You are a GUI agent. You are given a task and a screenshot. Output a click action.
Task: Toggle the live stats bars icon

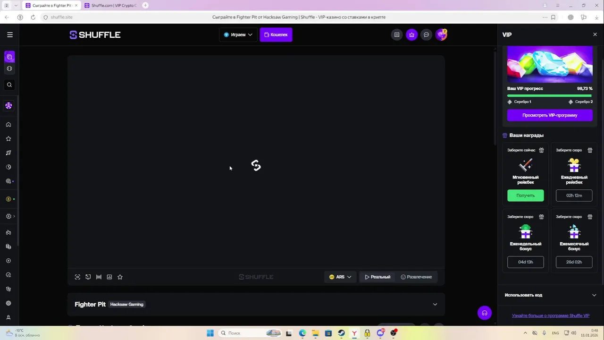[99, 277]
